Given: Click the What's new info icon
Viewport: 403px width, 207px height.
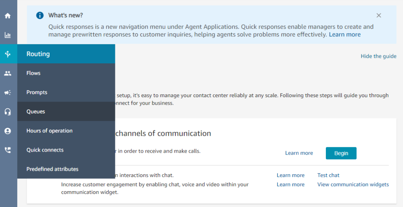Looking at the screenshot, I should click(x=40, y=15).
